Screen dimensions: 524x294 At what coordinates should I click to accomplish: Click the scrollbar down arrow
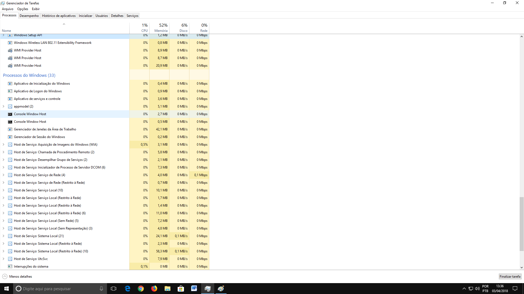click(522, 268)
